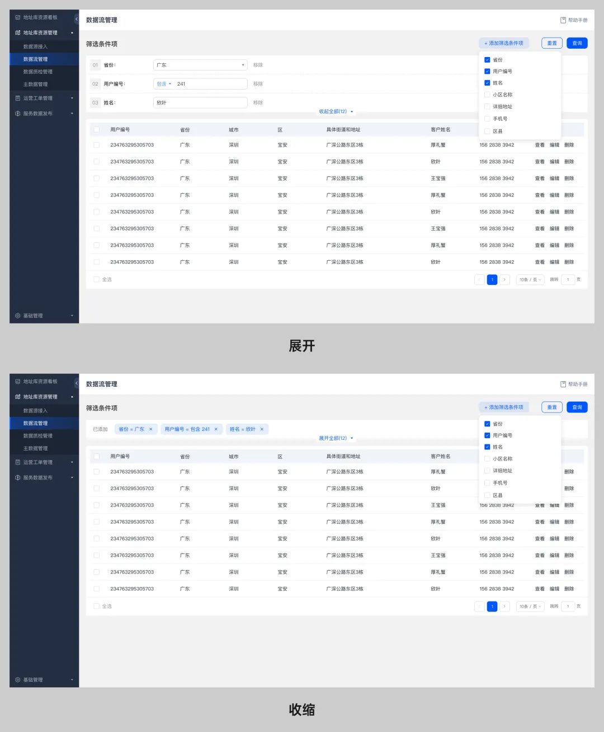
Task: Click 添加筛选条件项 button in bottom panel
Action: 504,407
